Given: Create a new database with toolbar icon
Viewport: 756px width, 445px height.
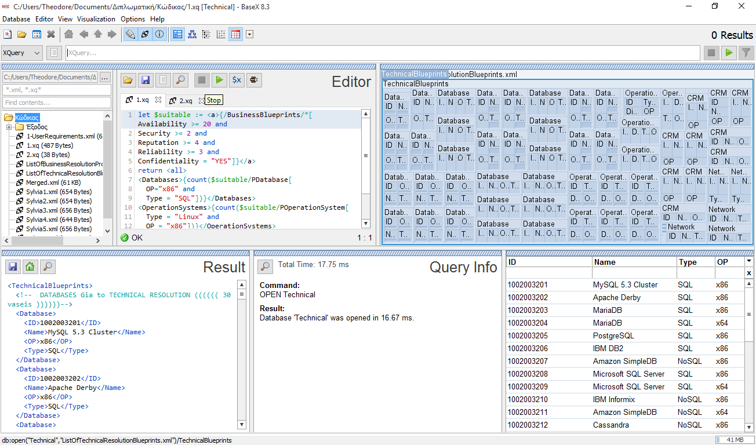Looking at the screenshot, I should (8, 35).
